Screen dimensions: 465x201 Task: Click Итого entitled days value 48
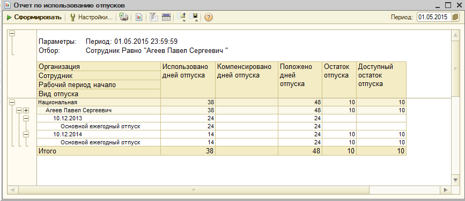[300, 151]
